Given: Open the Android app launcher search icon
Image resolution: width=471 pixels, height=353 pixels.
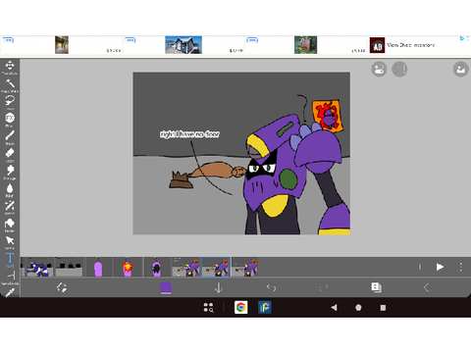Looking at the screenshot, I should click(x=208, y=308).
